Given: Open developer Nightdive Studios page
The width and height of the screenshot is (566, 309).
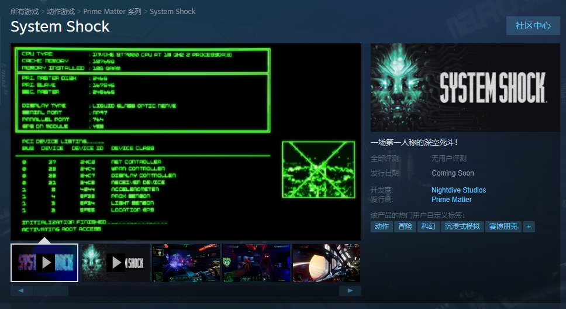Looking at the screenshot, I should point(458,190).
